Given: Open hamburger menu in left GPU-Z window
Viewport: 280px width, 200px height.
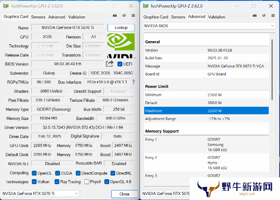Looking at the screenshot, I should pyautogui.click(x=133, y=15).
